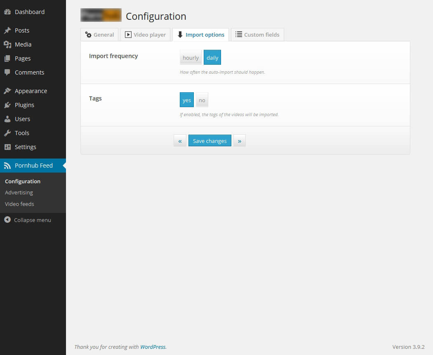Click the Posts pushpin icon
Screen dimensions: 433x355
(x=7, y=30)
